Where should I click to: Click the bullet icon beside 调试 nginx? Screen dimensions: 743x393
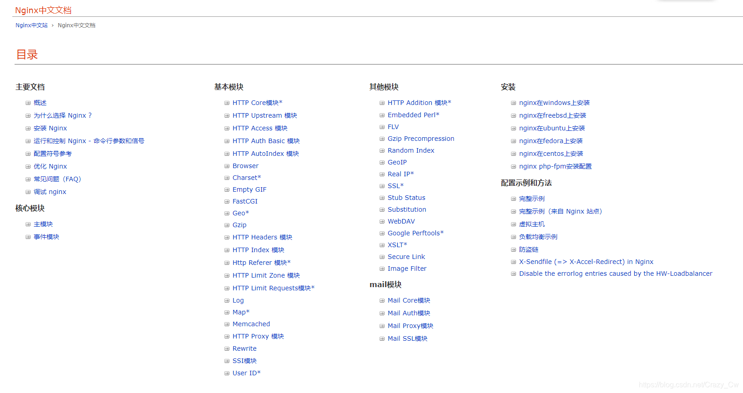(x=28, y=192)
